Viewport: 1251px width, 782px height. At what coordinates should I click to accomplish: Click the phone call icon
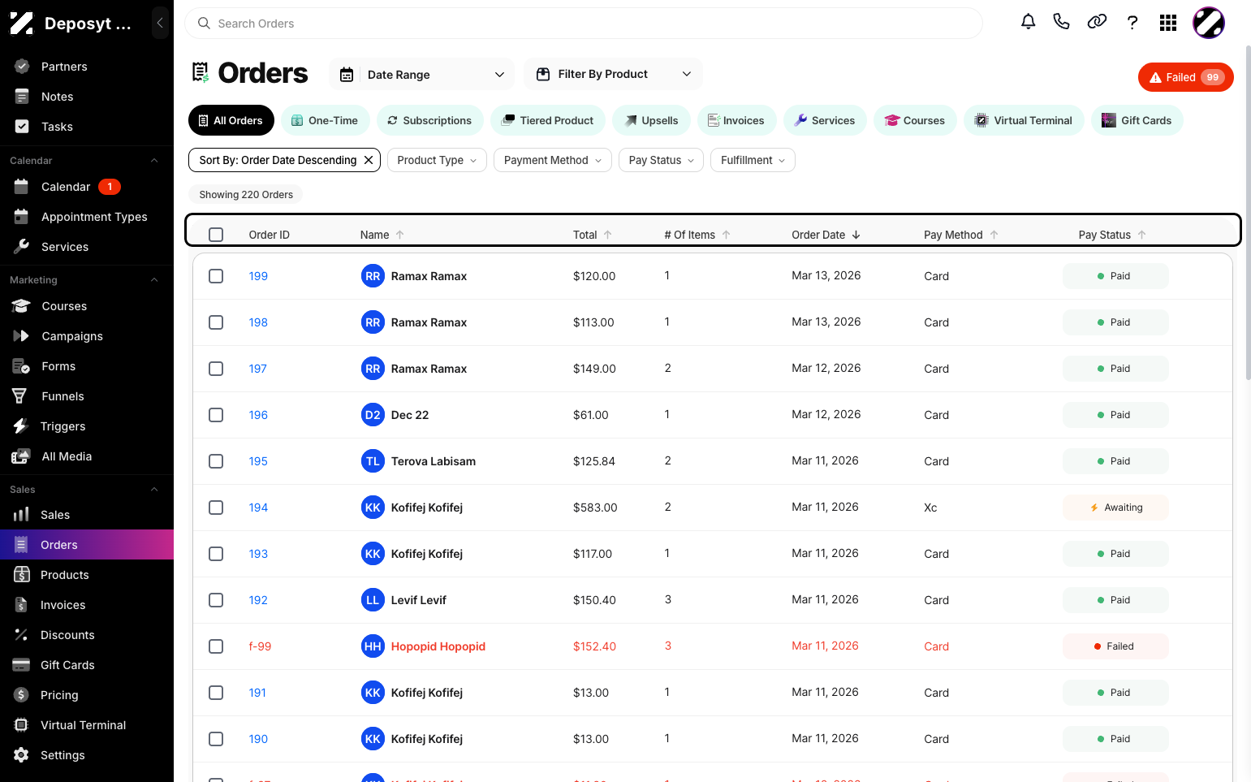(x=1061, y=22)
